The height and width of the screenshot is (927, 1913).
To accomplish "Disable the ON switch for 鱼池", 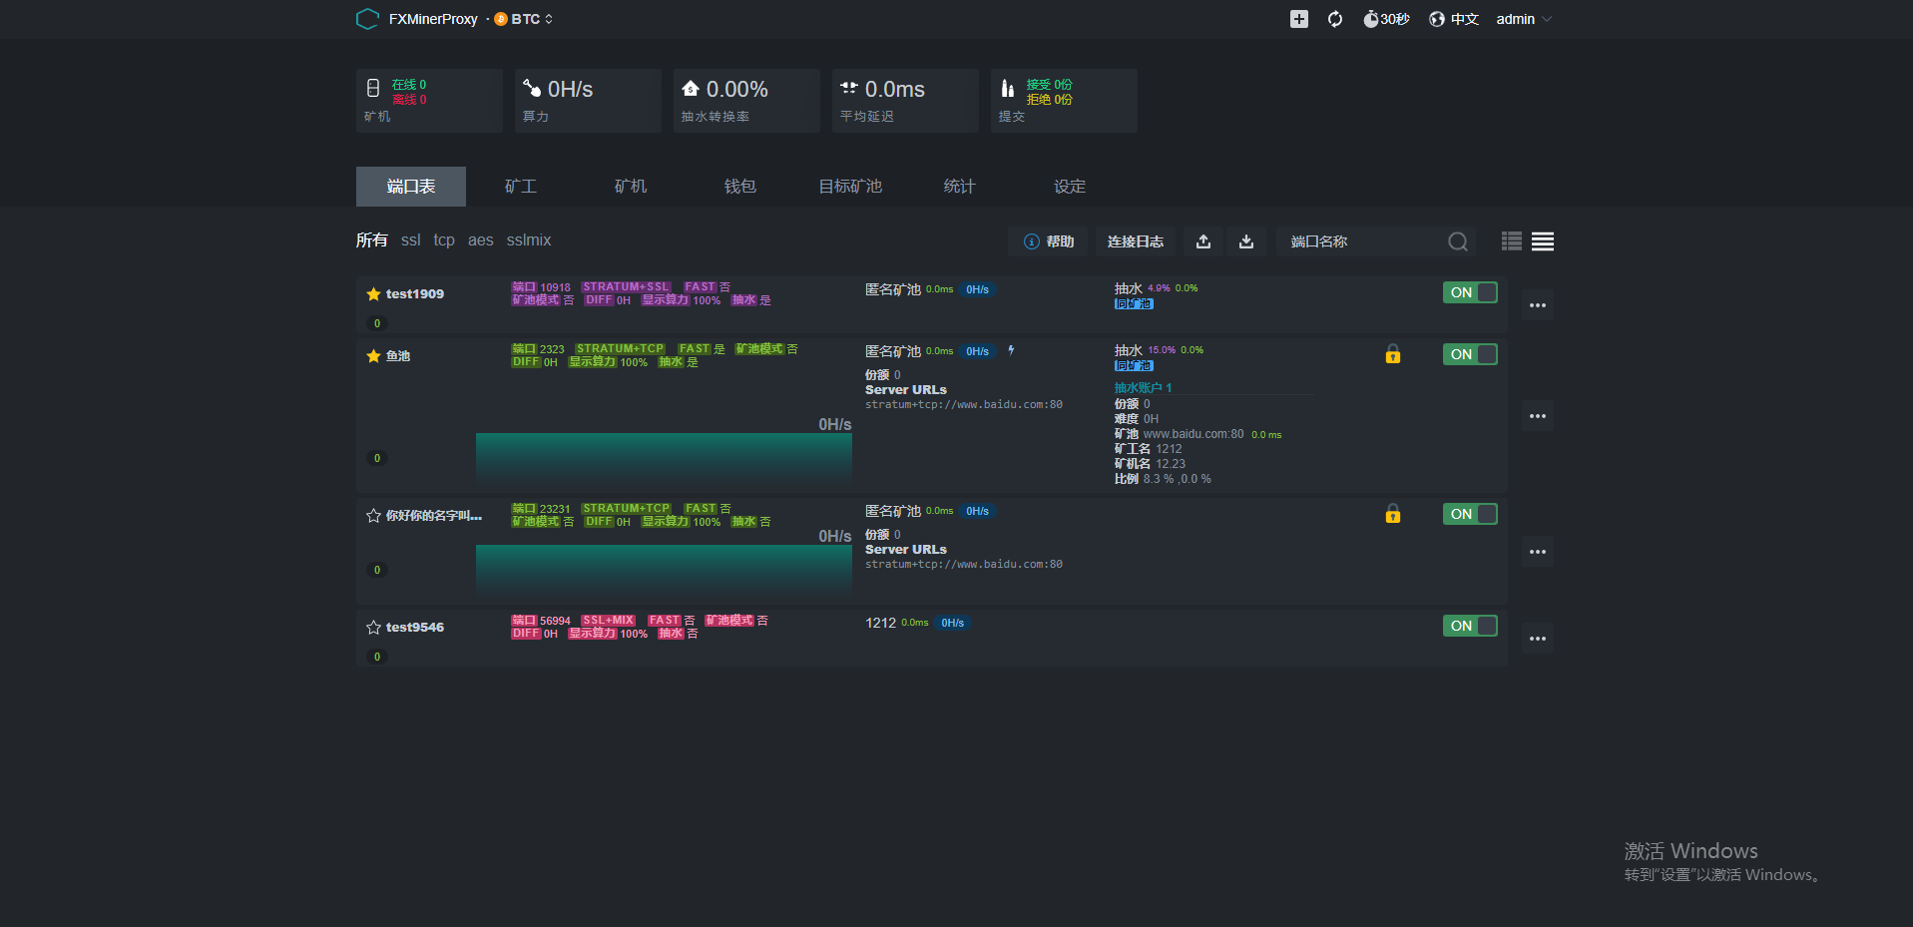I will 1469,354.
